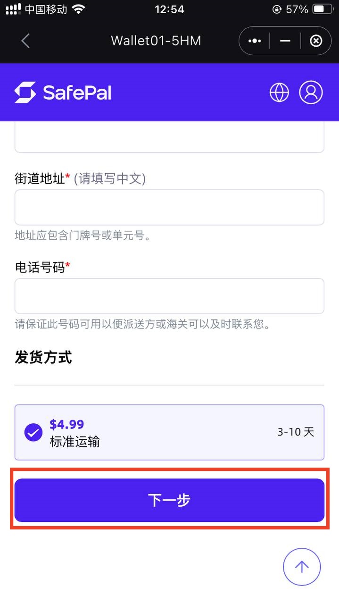The width and height of the screenshot is (339, 604).
Task: Open the globe language selector
Action: 279,92
